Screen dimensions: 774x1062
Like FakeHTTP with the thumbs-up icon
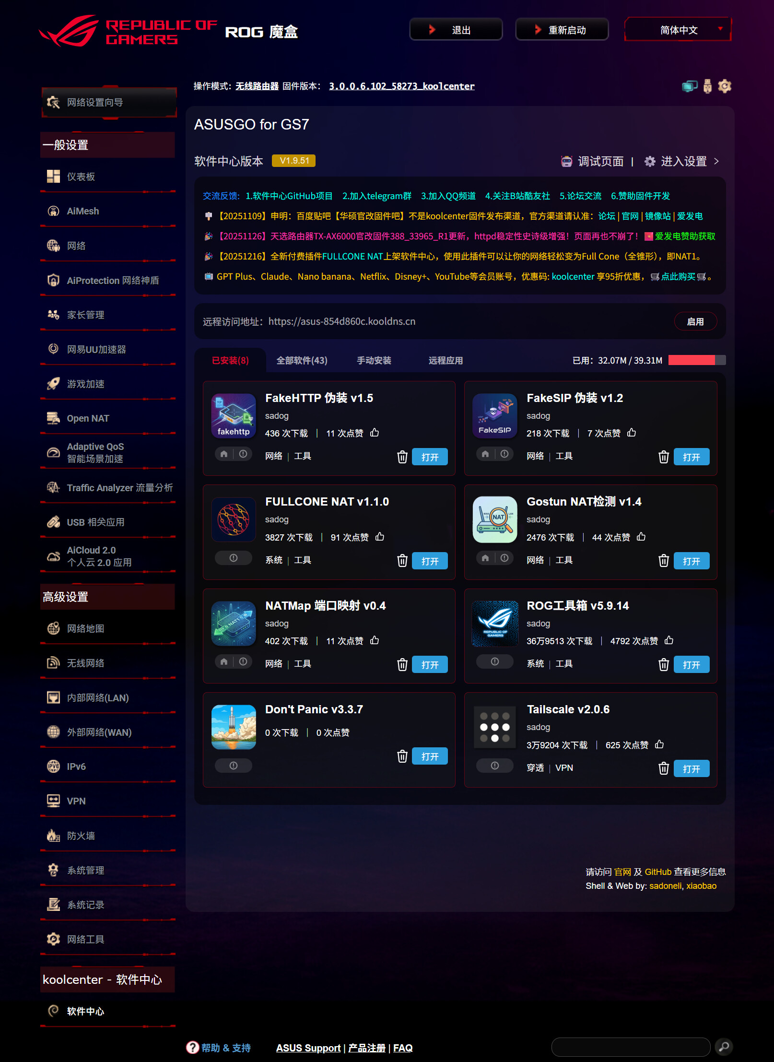(375, 433)
